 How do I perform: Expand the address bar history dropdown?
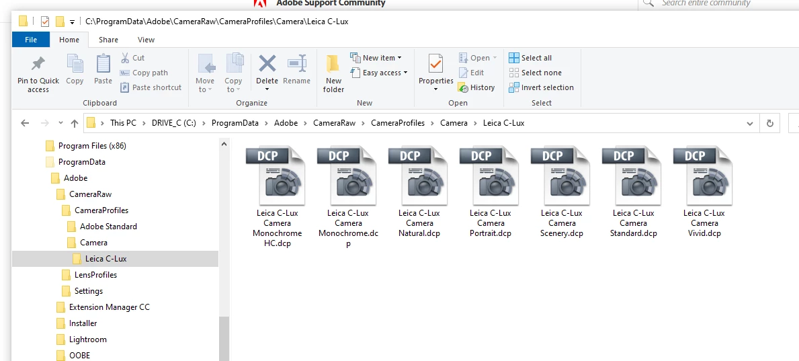tap(749, 124)
